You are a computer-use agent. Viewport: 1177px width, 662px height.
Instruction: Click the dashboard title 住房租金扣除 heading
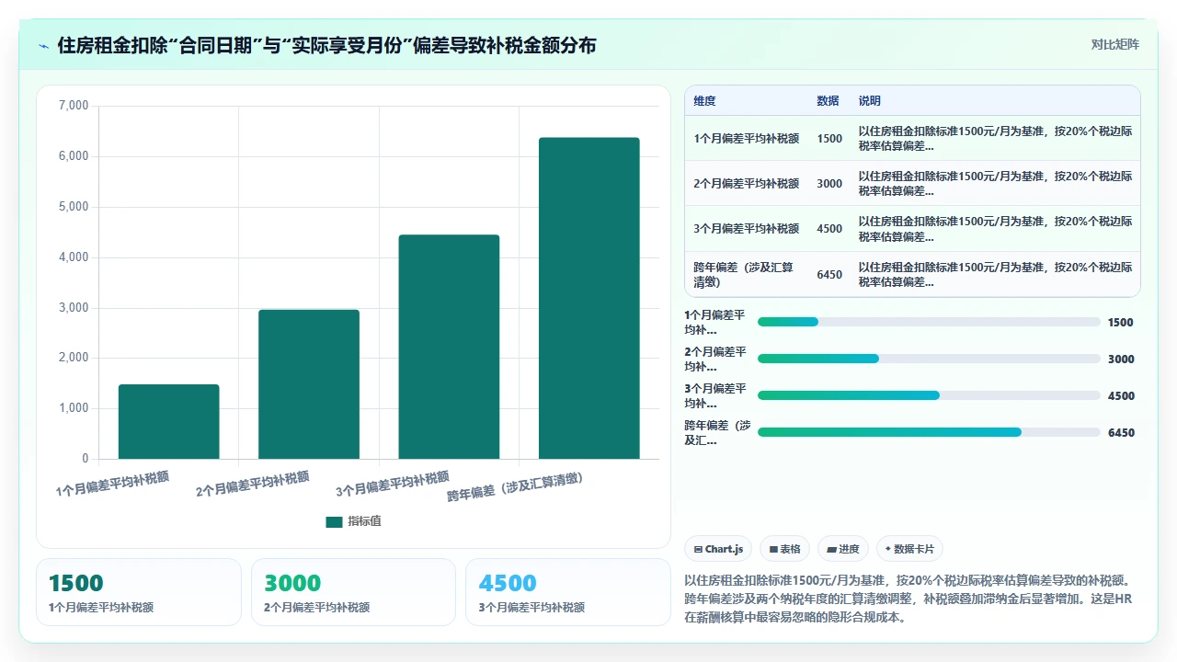(326, 45)
